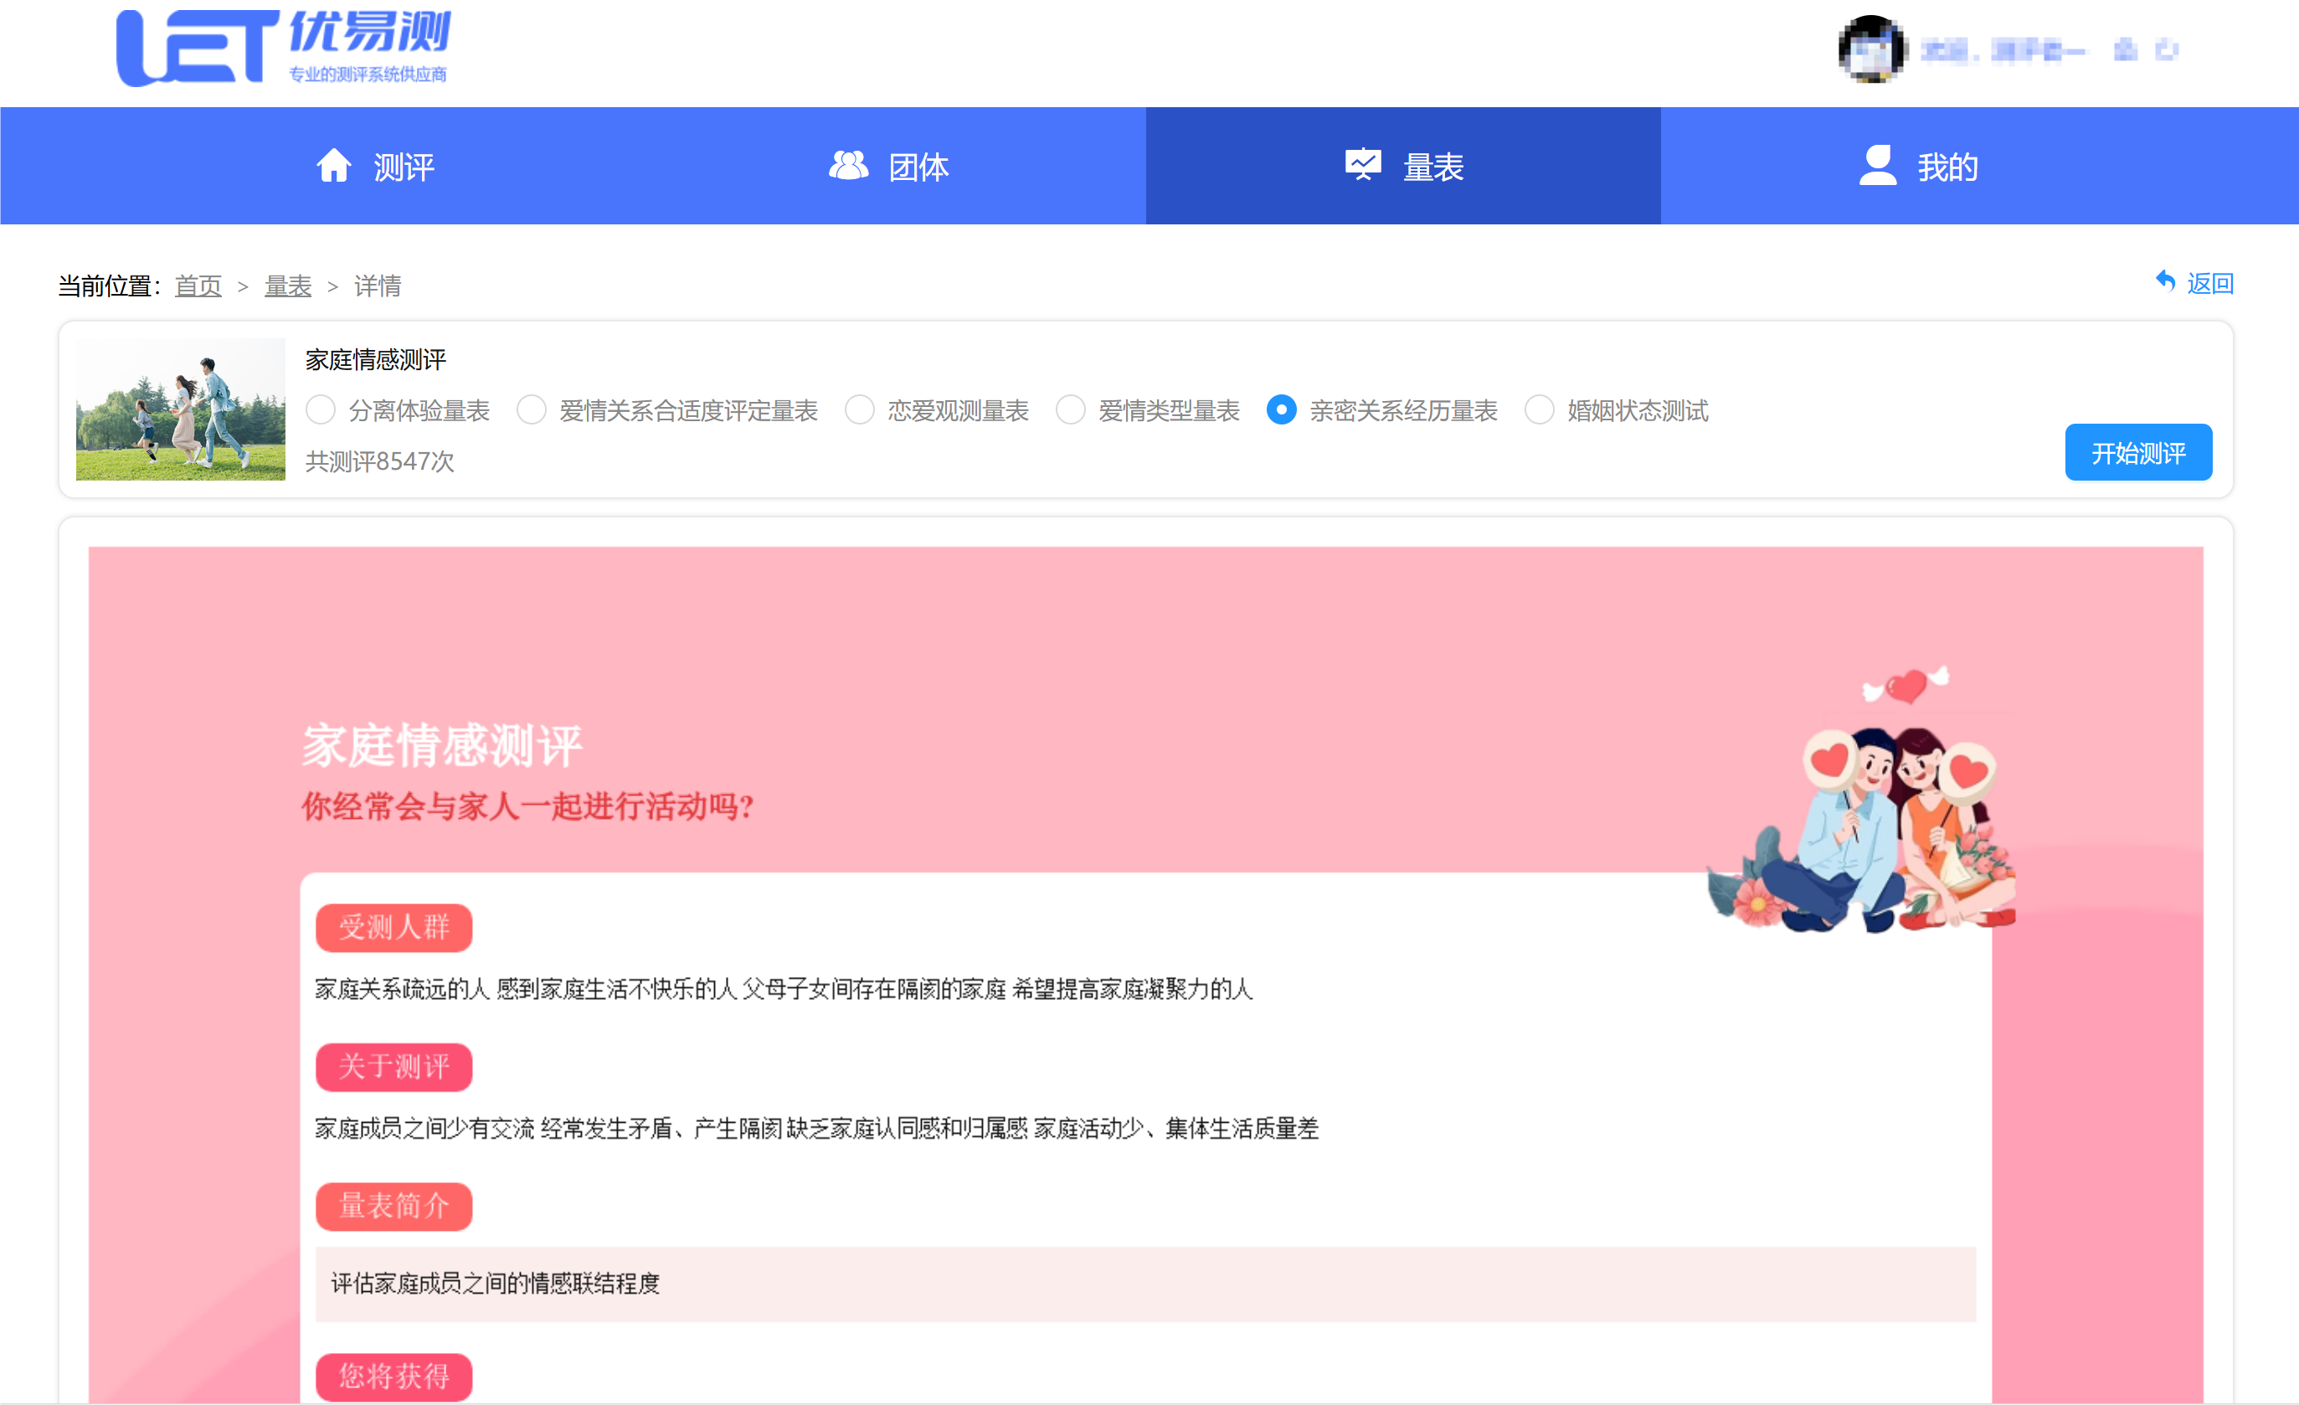The height and width of the screenshot is (1405, 2299).
Task: Choose the 恋爱观测量表 radio button
Action: pos(859,409)
